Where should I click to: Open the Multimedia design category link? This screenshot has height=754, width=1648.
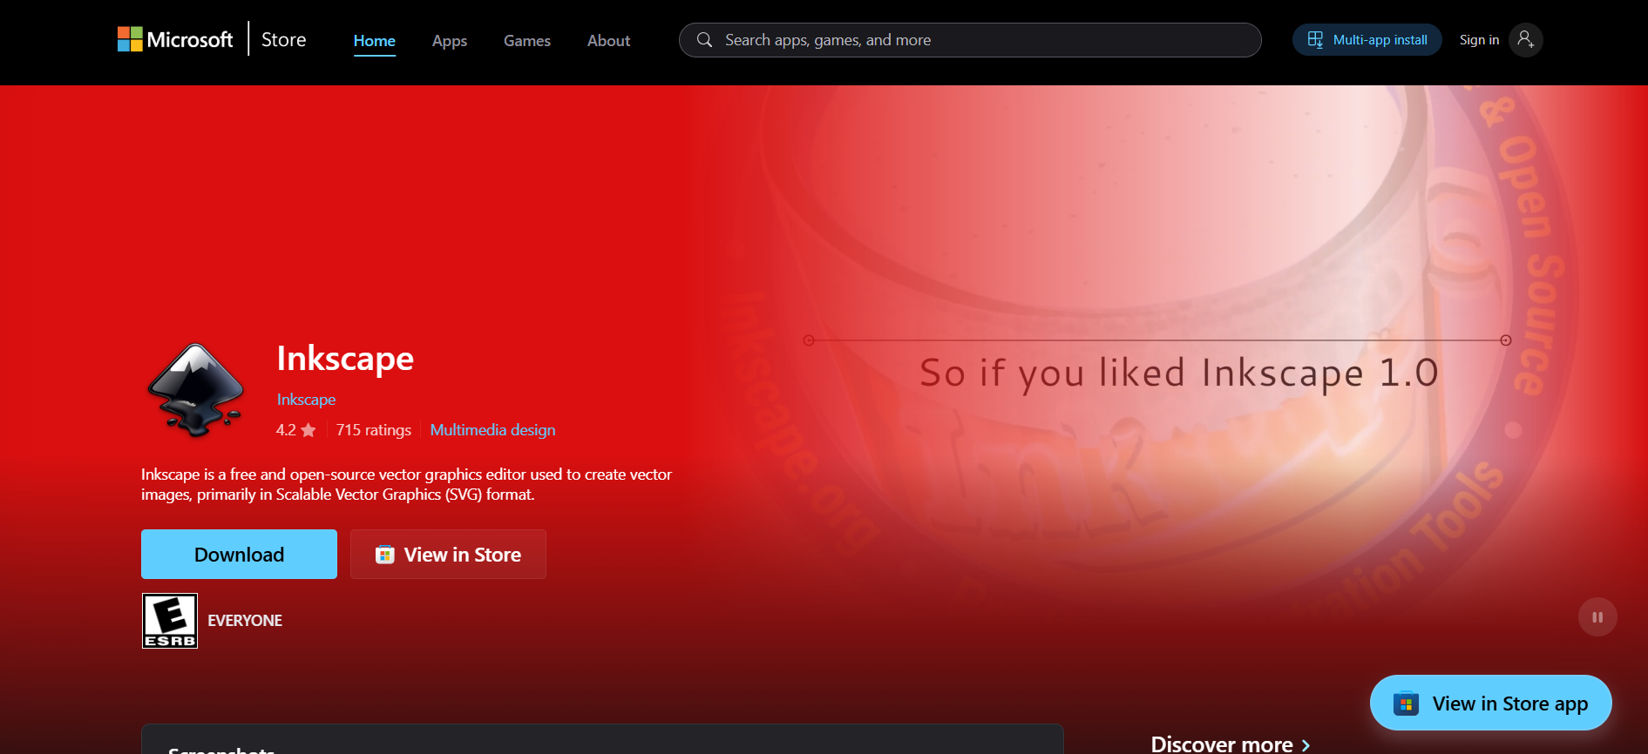pos(492,430)
